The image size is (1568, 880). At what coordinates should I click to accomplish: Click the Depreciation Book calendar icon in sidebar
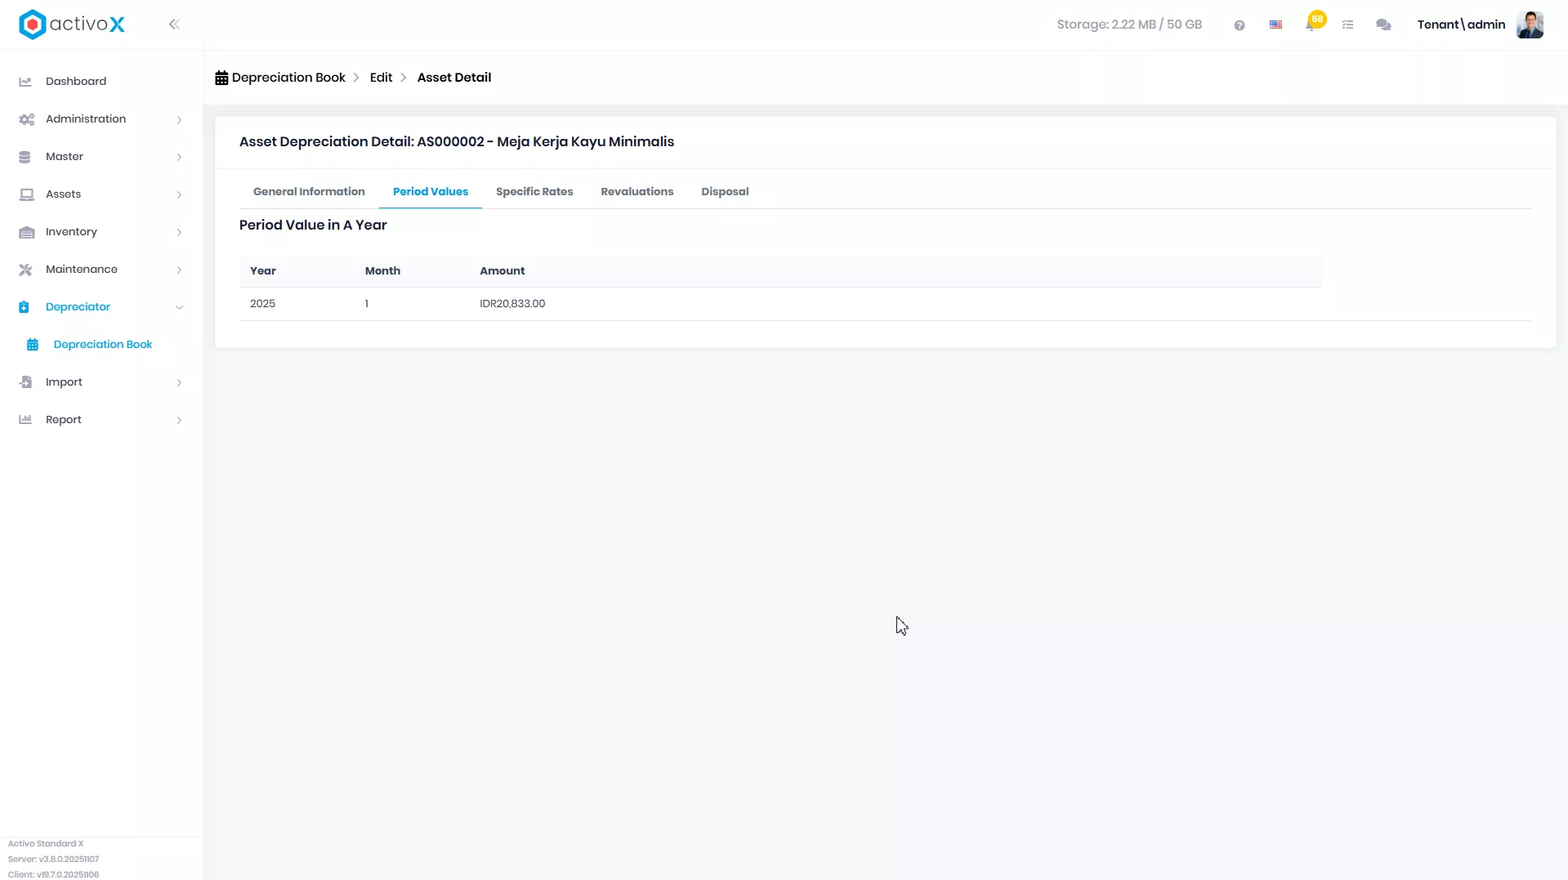pyautogui.click(x=33, y=345)
